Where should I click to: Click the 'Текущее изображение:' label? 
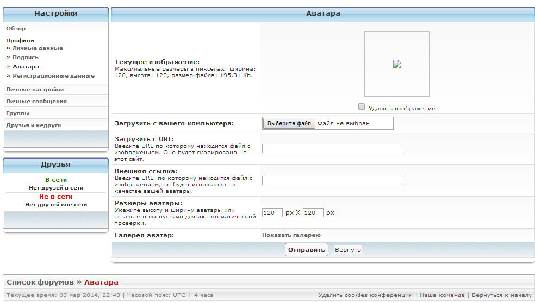tap(157, 62)
